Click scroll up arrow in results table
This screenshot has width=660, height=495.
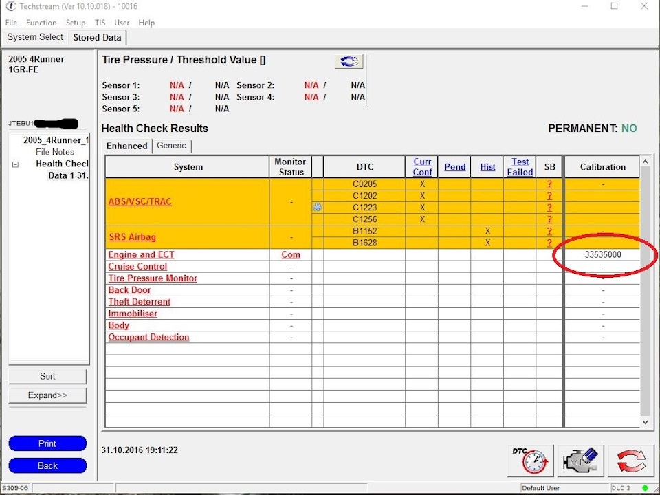[x=645, y=162]
